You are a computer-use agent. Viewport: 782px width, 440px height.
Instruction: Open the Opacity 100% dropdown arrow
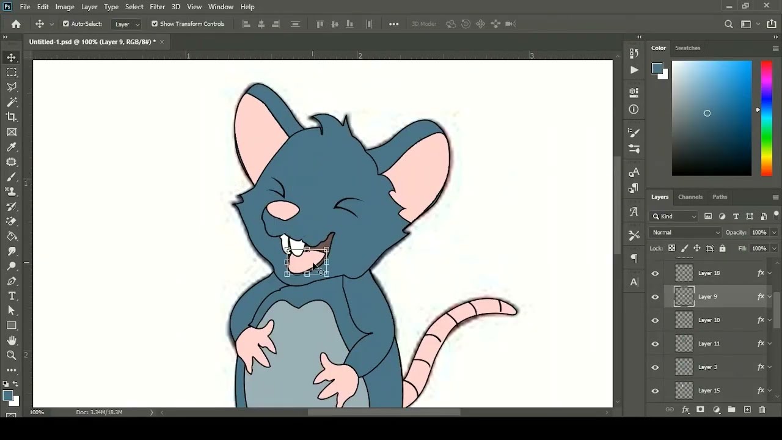pyautogui.click(x=774, y=232)
